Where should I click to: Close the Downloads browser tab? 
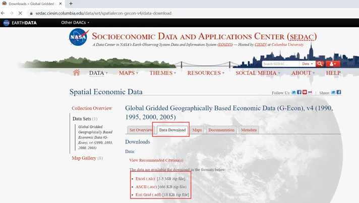(61, 4)
